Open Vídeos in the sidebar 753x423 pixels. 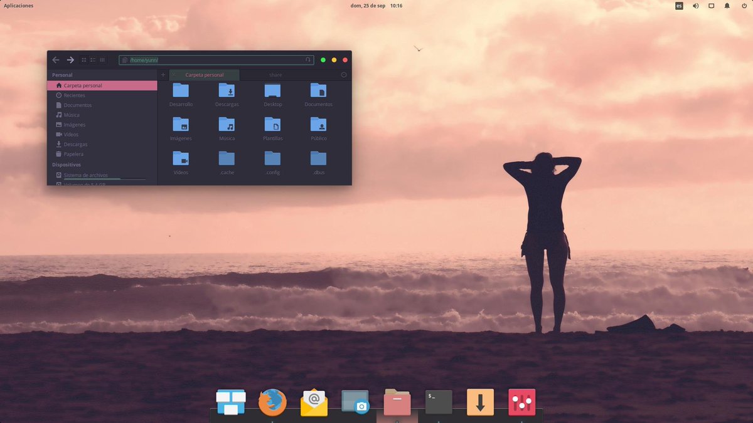[x=102, y=134]
